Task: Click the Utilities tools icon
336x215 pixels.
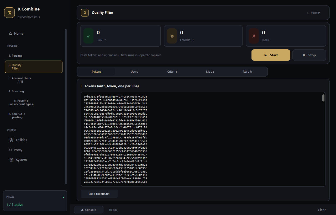Action: click(x=12, y=140)
